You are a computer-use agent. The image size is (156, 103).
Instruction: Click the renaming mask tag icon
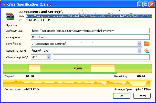click(147, 50)
